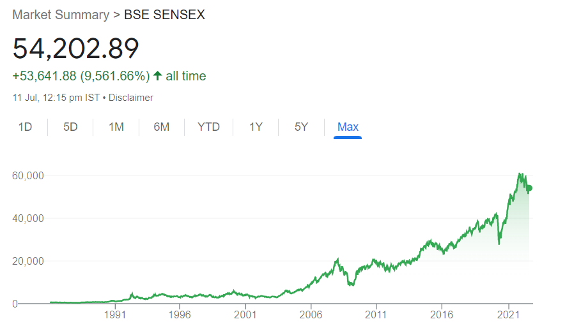Click the 2021 x-axis year label
Viewport: 565px width, 333px height.
(x=508, y=315)
